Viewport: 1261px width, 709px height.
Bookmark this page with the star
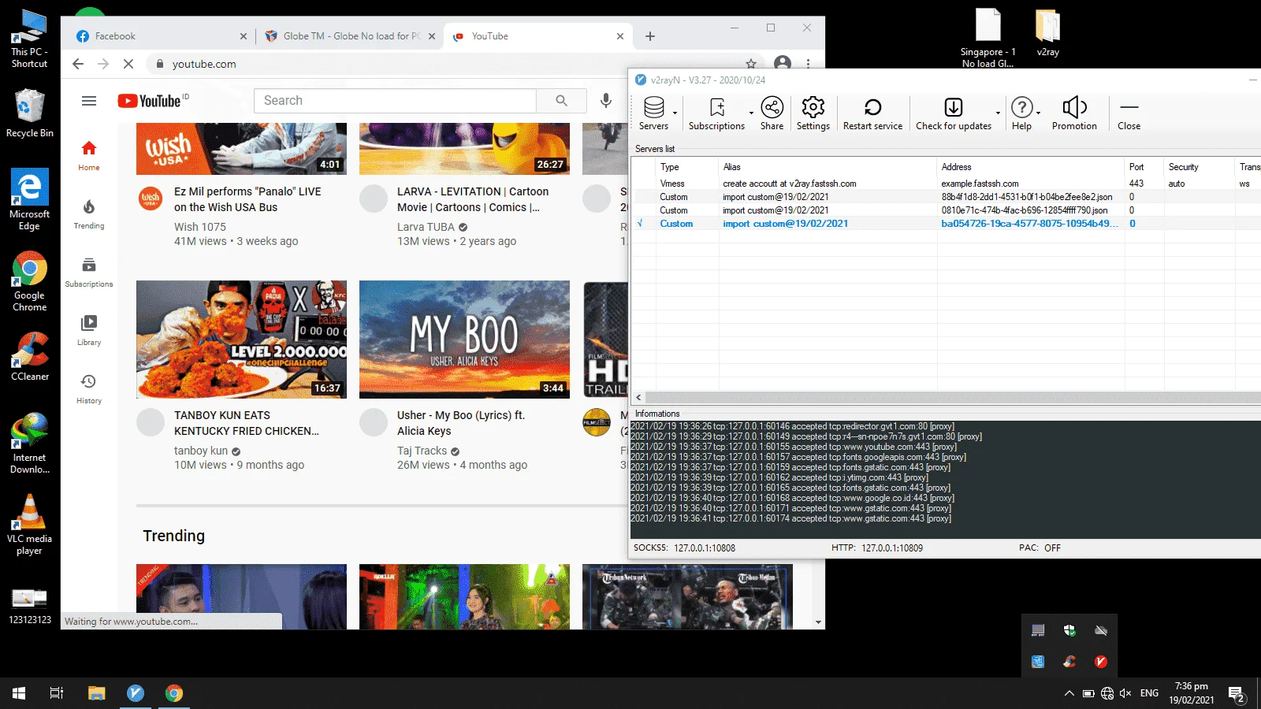(x=751, y=64)
